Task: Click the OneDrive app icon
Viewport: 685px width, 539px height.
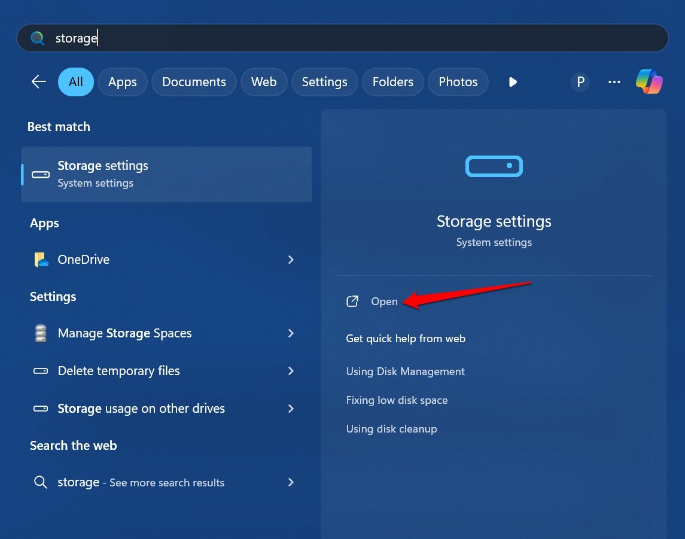Action: tap(41, 260)
